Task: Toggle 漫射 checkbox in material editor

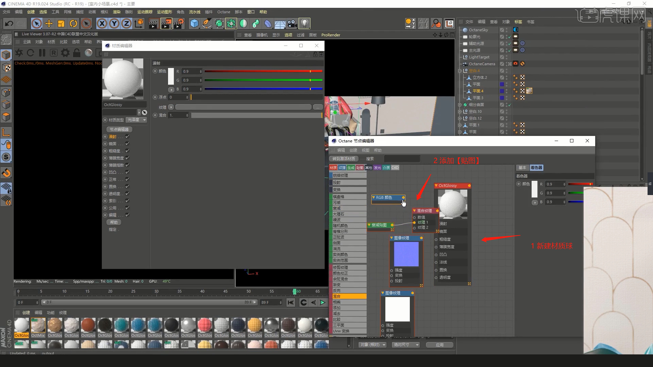Action: 127,136
